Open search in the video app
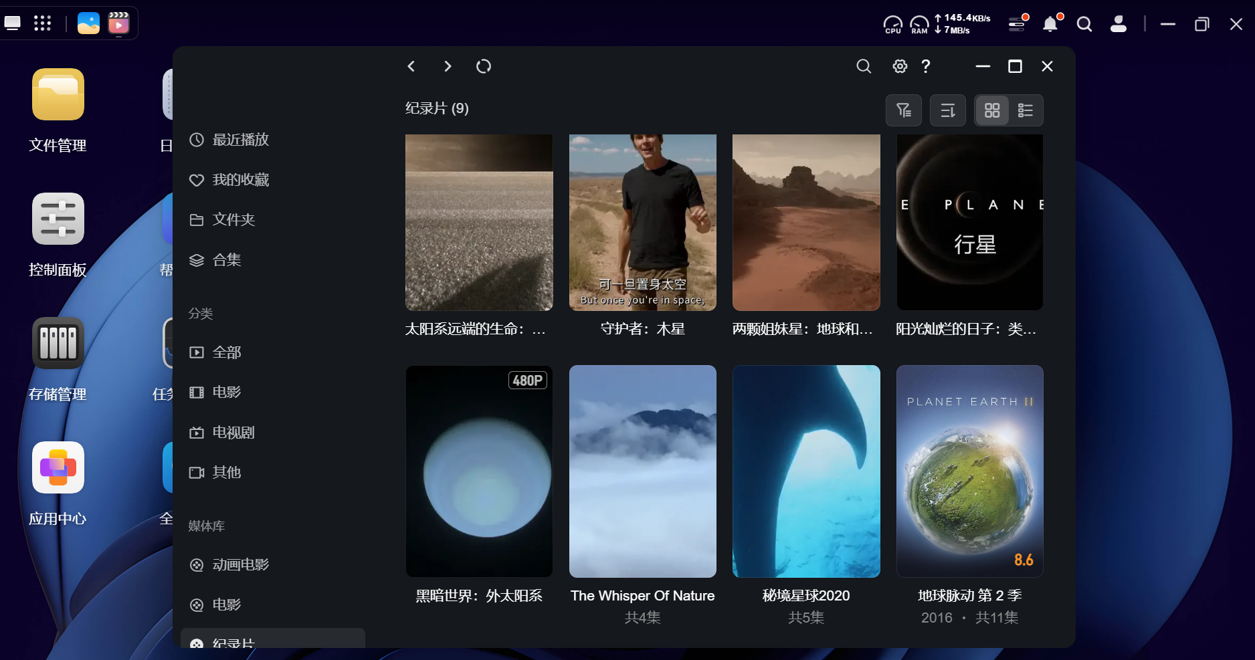The width and height of the screenshot is (1255, 660). click(x=864, y=66)
